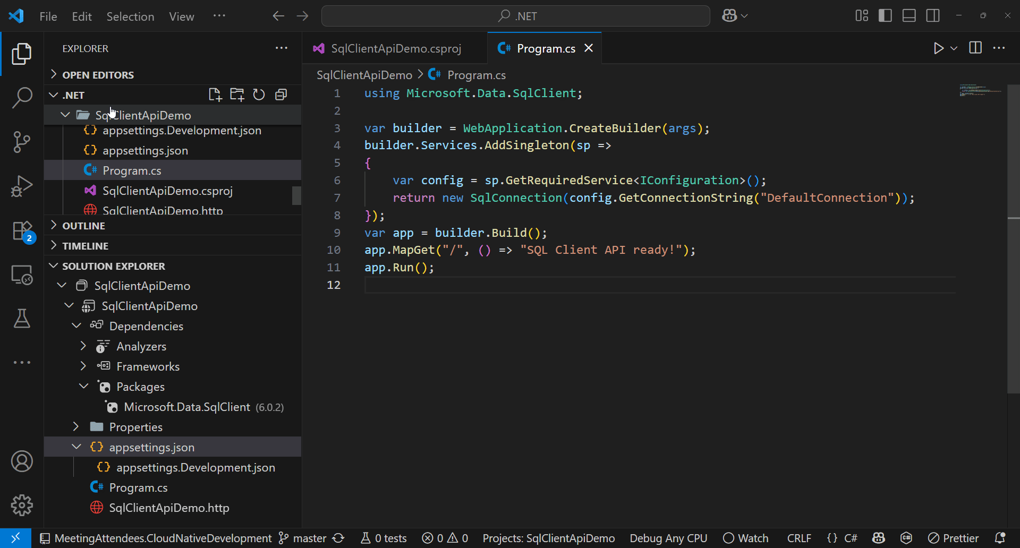Open the Run and Debug view

[22, 186]
